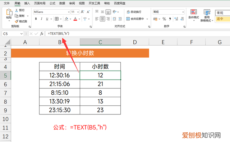Toggle Underline formatting
Screen dimensions: 230x142
coord(47,19)
